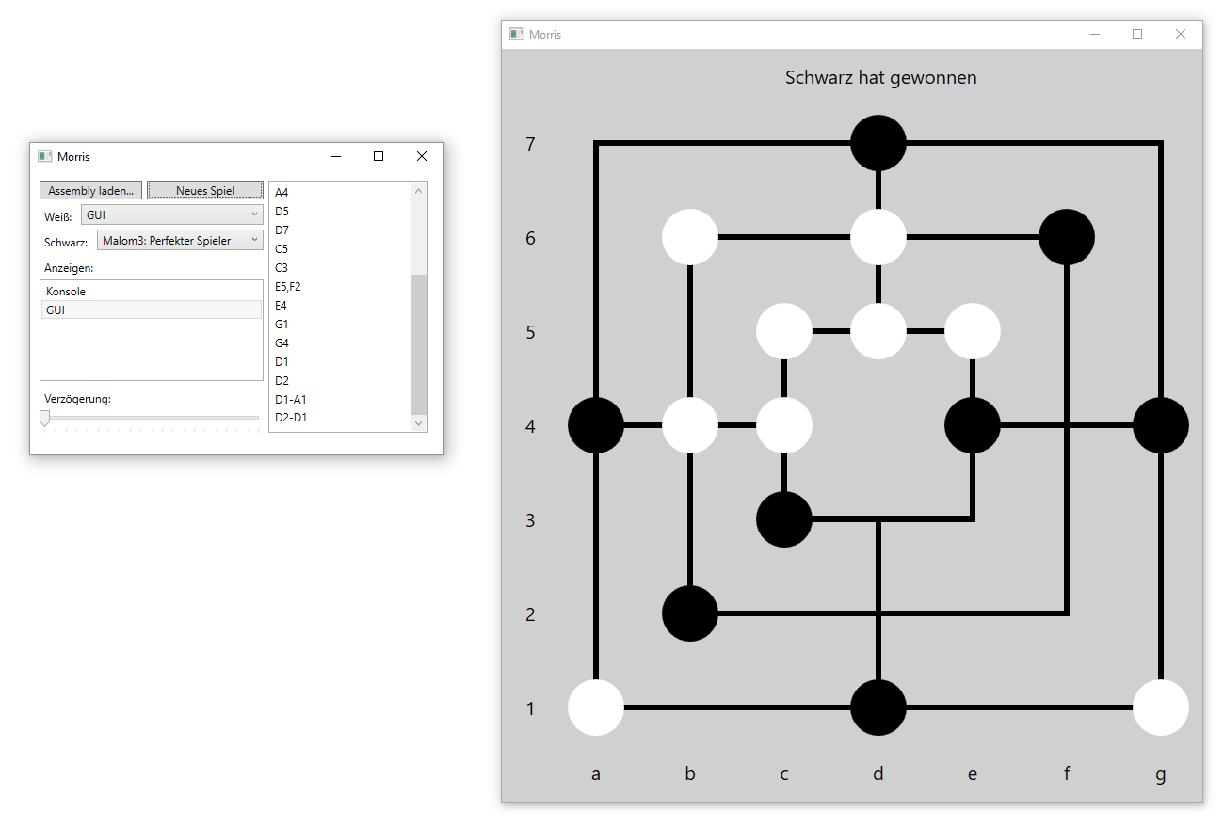The height and width of the screenshot is (826, 1224).
Task: Click the black piece at f6
Action: tap(1066, 237)
